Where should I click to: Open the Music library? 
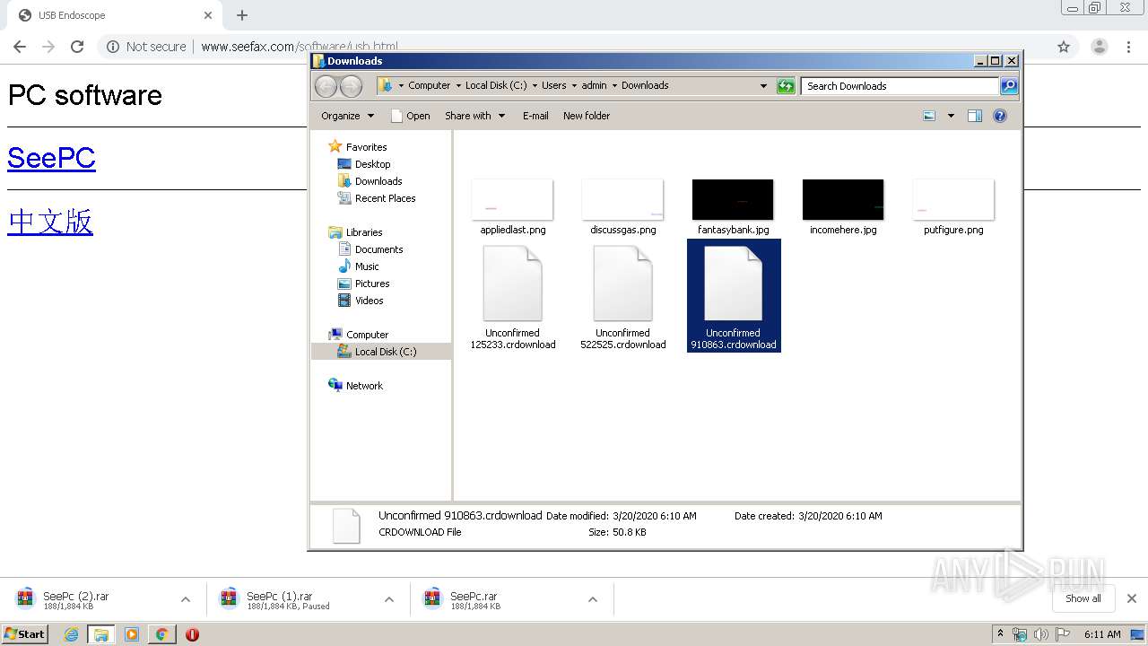pos(359,266)
